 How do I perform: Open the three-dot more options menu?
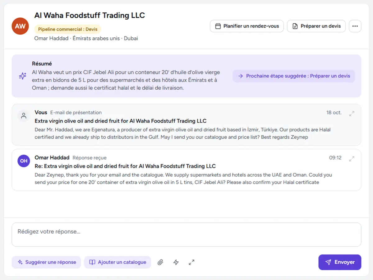(355, 26)
